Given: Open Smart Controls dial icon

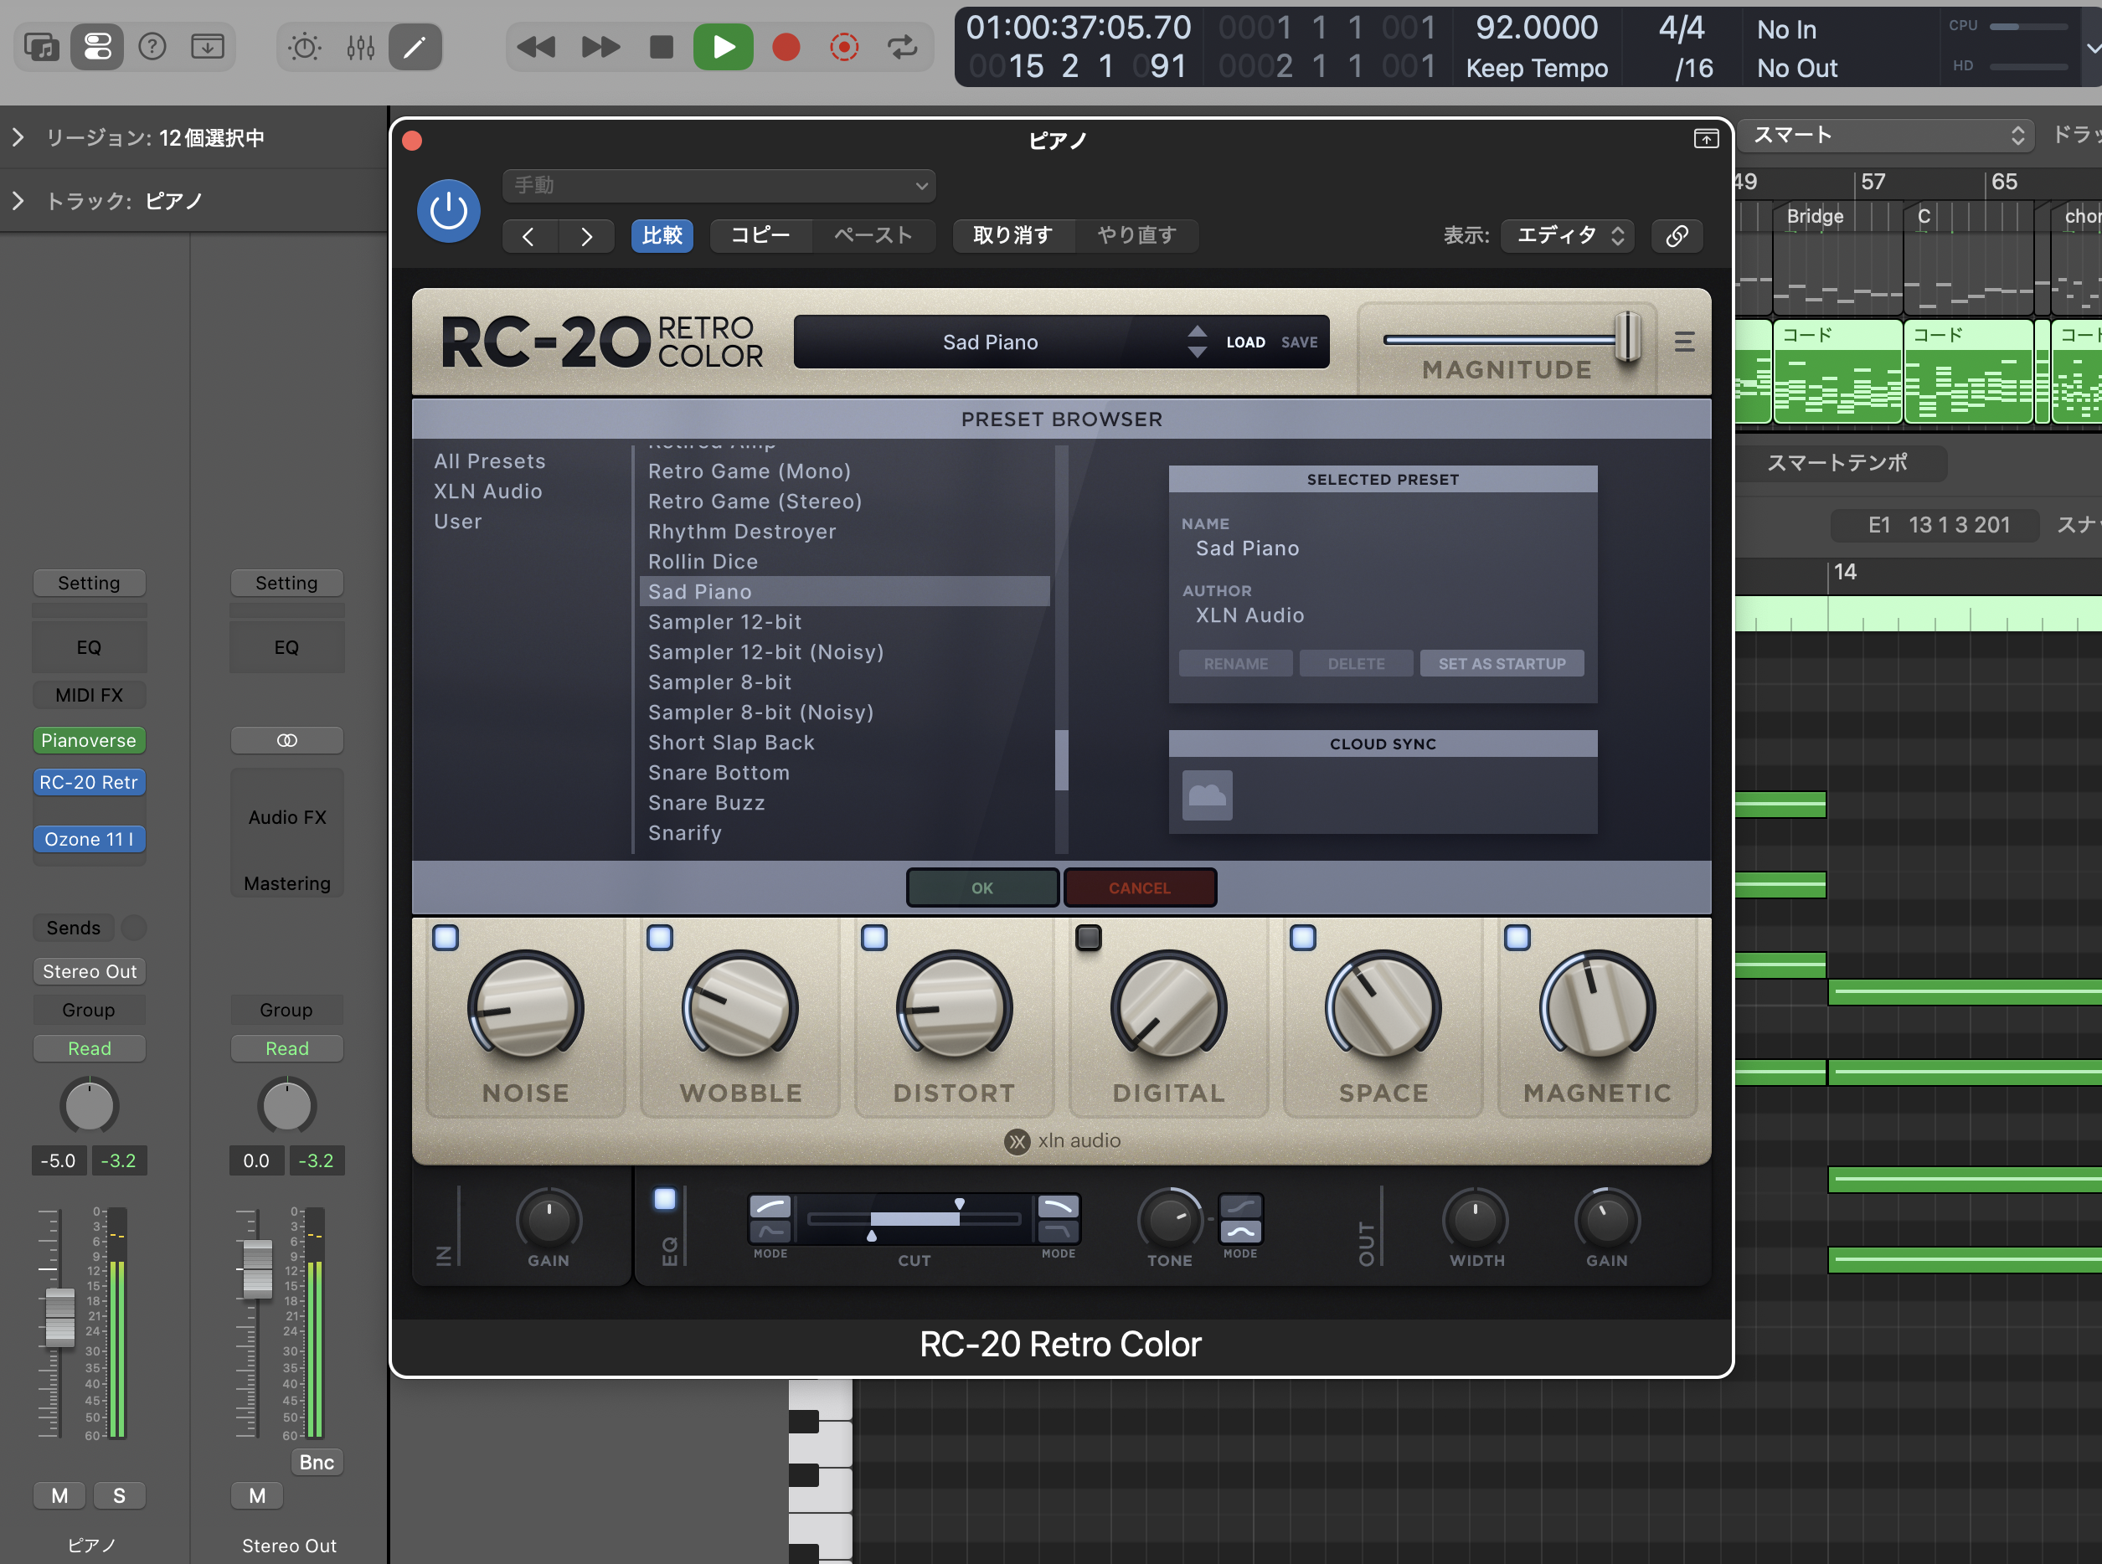Looking at the screenshot, I should coord(305,46).
